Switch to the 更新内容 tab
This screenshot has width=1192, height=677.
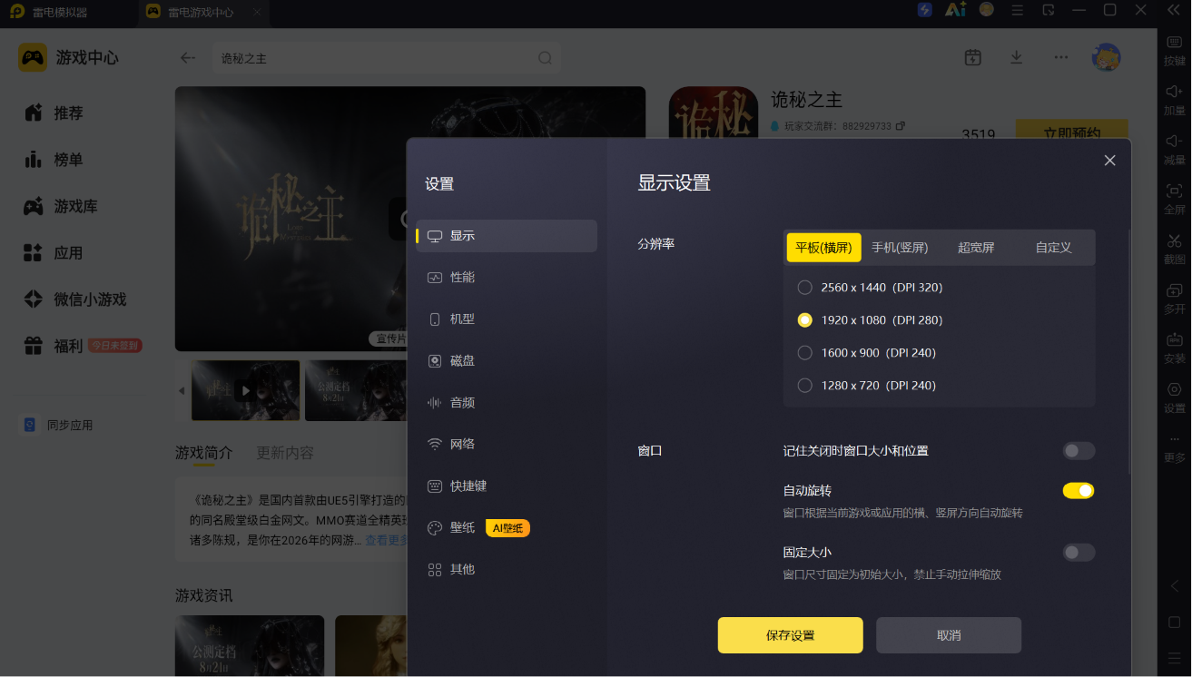point(285,453)
